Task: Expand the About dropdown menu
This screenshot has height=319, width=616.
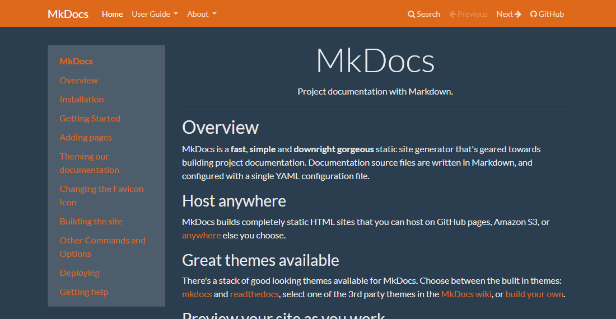Action: click(x=202, y=14)
